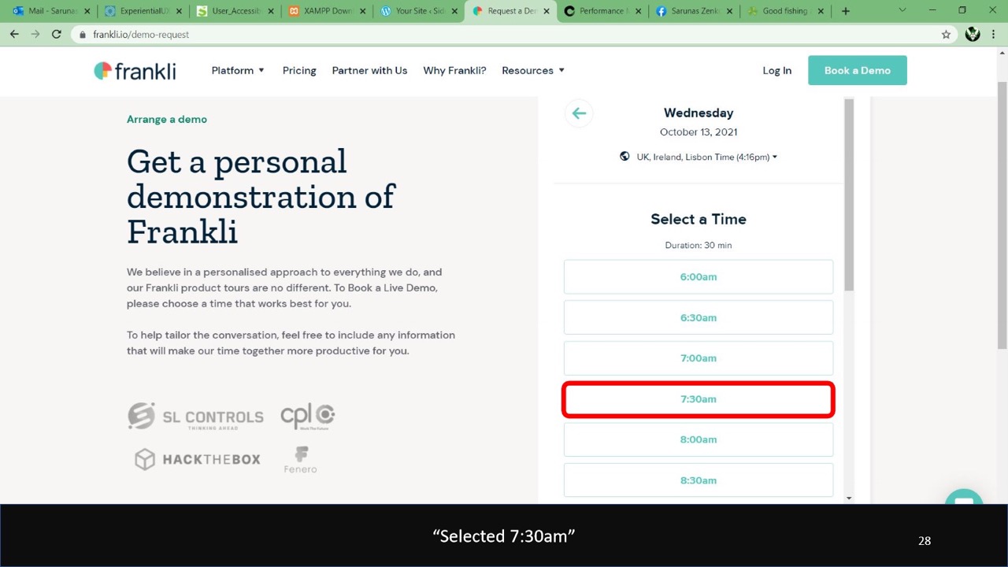
Task: Open Why Frankli? link
Action: point(454,70)
